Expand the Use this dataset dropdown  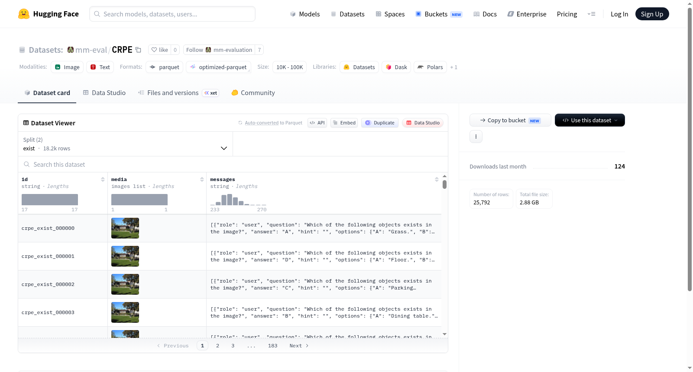click(589, 120)
